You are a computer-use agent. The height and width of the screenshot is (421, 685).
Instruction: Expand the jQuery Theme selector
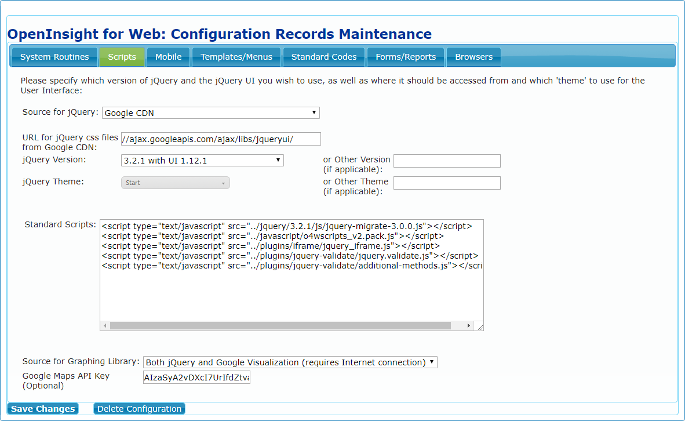point(175,183)
